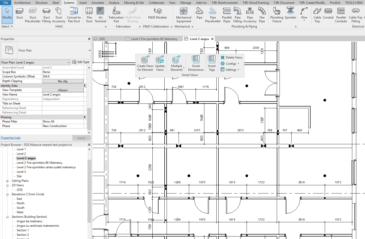
Task: Collapse the Identity Data section
Action: 84,86
